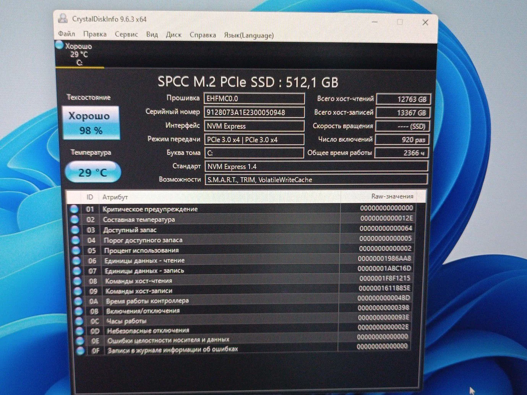Open the Сервис menu

(126, 34)
